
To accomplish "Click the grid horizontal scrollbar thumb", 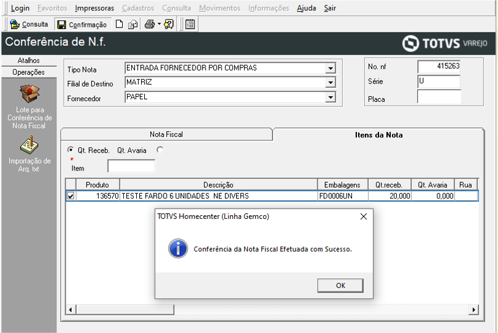I will (125, 310).
